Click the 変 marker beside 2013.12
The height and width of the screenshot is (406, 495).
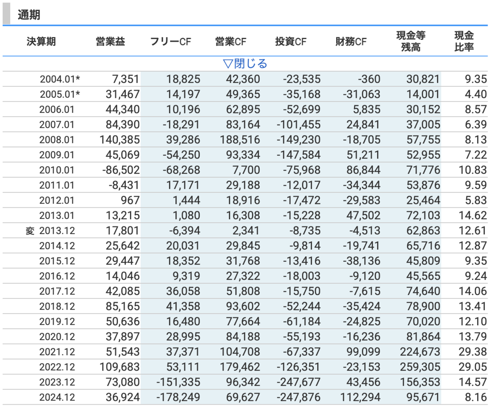coord(30,230)
